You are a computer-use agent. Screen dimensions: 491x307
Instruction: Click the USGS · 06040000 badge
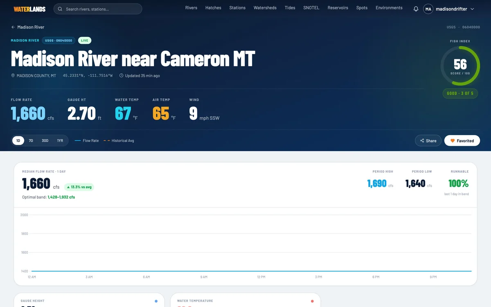(x=59, y=41)
